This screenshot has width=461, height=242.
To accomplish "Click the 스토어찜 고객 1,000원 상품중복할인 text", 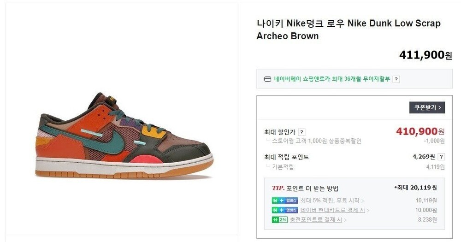I will click(316, 141).
